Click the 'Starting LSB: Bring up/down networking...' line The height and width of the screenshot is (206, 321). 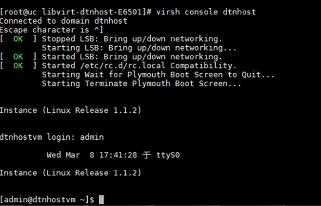pyautogui.click(x=139, y=48)
